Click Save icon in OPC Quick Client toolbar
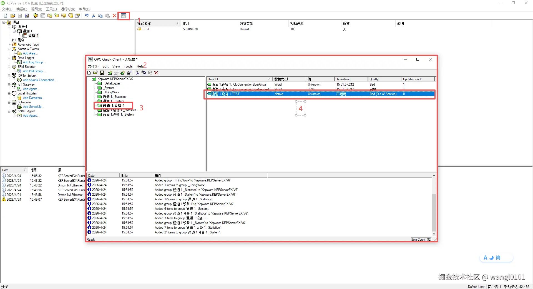This screenshot has width=533, height=289. coord(102,73)
